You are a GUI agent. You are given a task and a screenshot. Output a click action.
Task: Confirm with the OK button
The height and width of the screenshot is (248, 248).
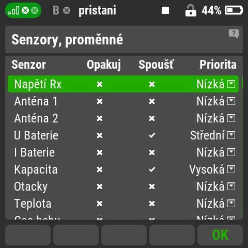coord(220,235)
